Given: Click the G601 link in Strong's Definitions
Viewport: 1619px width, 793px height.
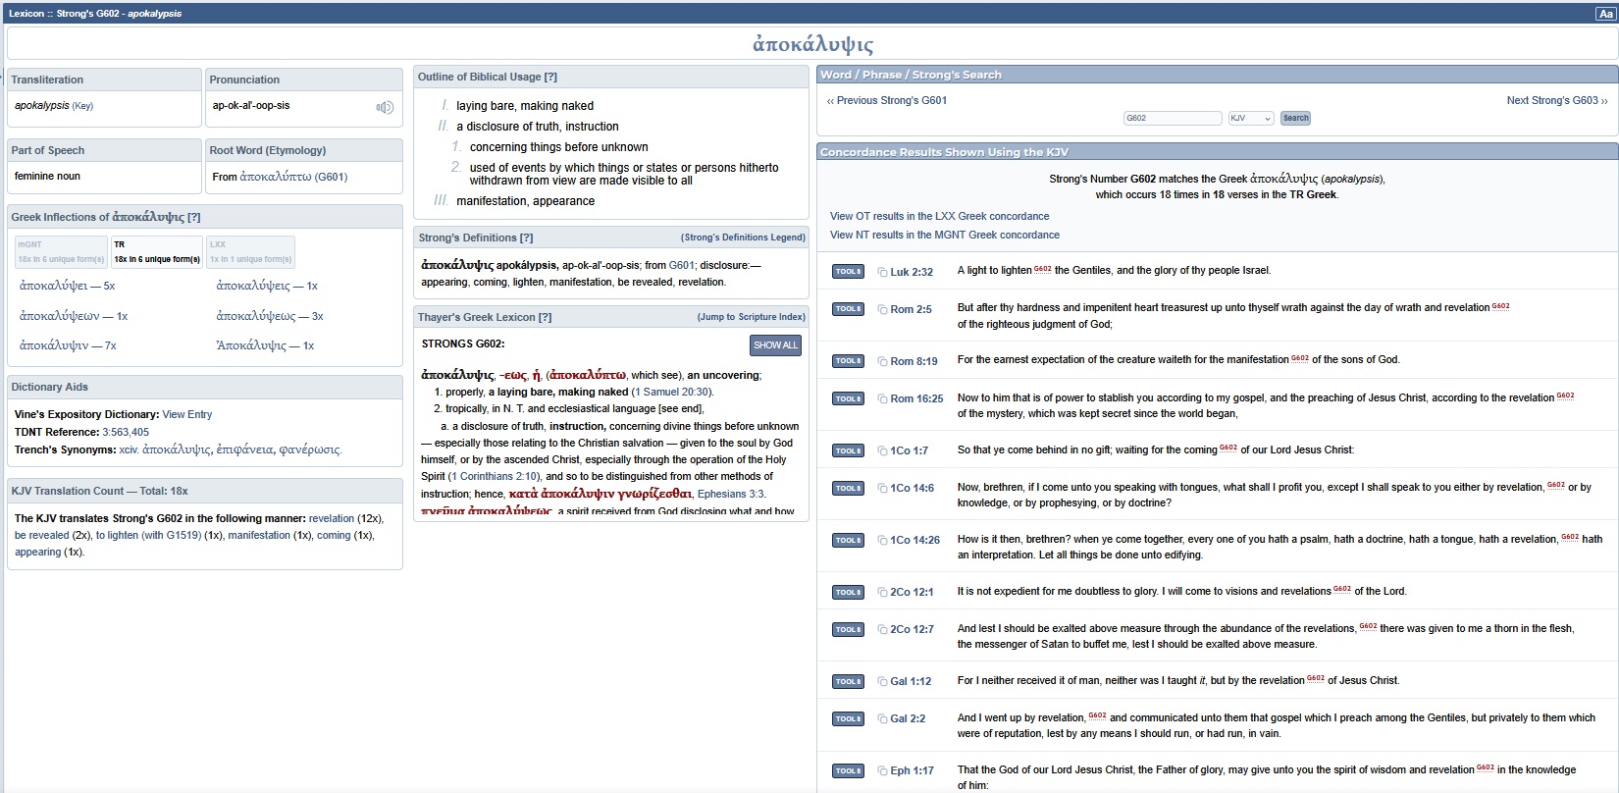Looking at the screenshot, I should tap(681, 265).
